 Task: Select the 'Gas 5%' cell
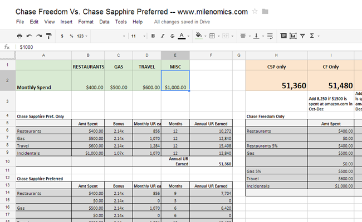point(276,171)
